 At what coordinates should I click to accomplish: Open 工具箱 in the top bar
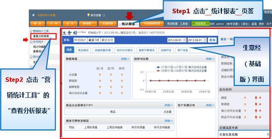pyautogui.click(x=184, y=24)
